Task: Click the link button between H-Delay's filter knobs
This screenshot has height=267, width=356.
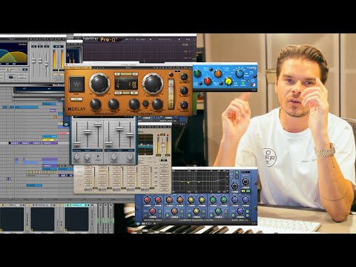Action: [x=146, y=104]
